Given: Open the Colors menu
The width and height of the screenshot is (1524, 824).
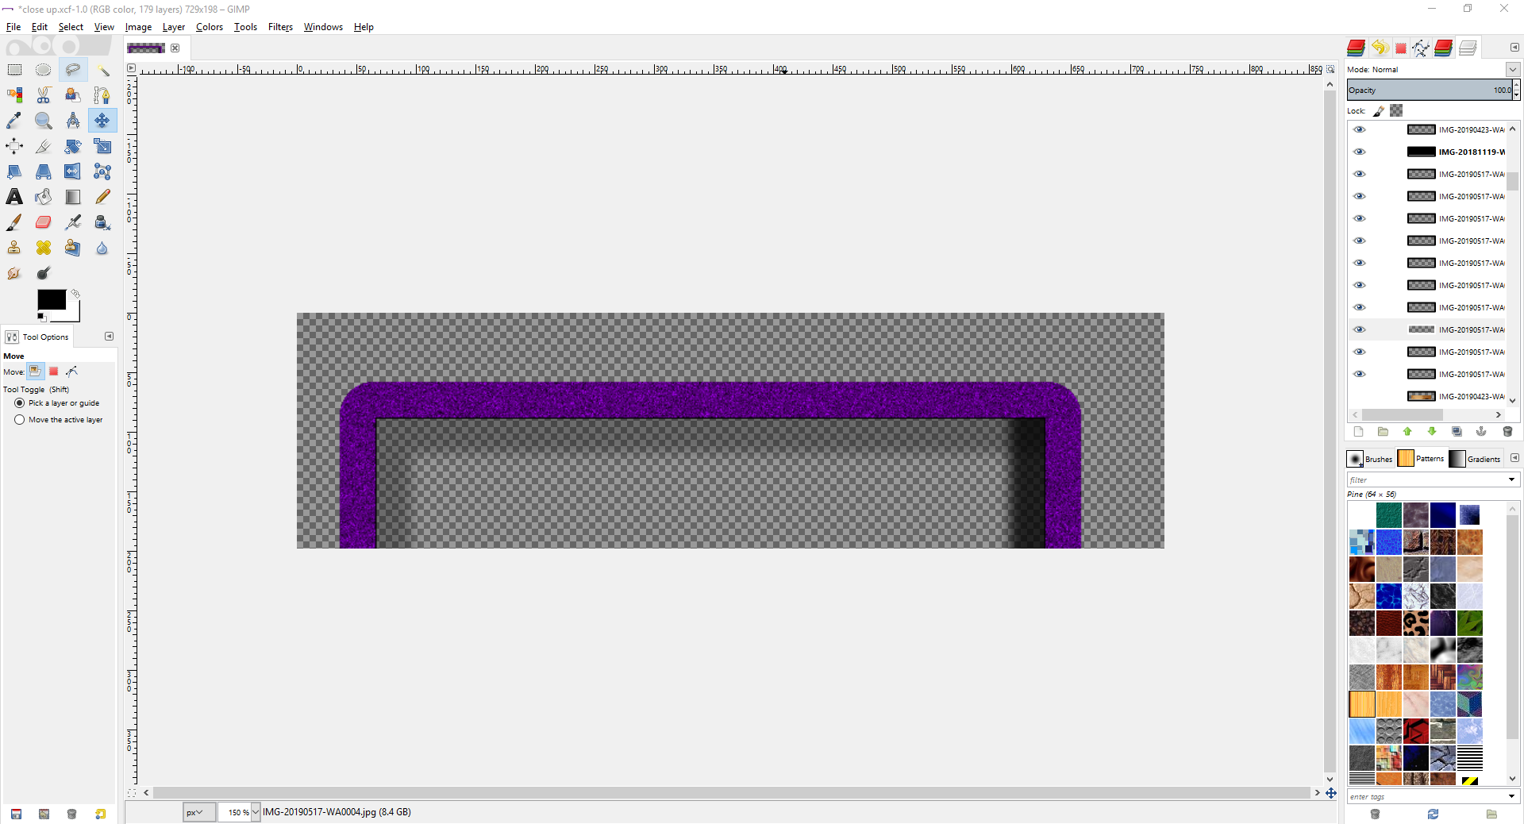Looking at the screenshot, I should point(210,27).
